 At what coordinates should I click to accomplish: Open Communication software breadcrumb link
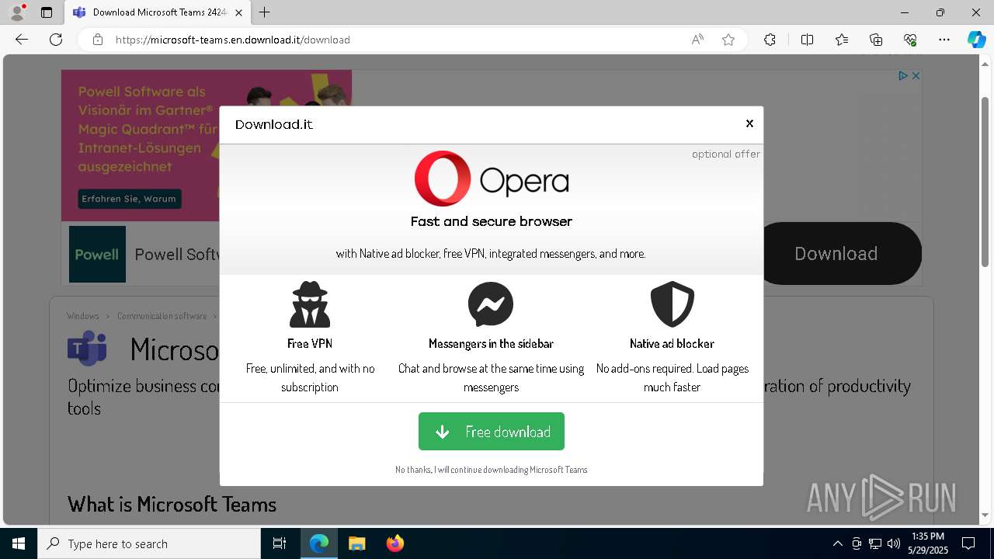pos(162,316)
